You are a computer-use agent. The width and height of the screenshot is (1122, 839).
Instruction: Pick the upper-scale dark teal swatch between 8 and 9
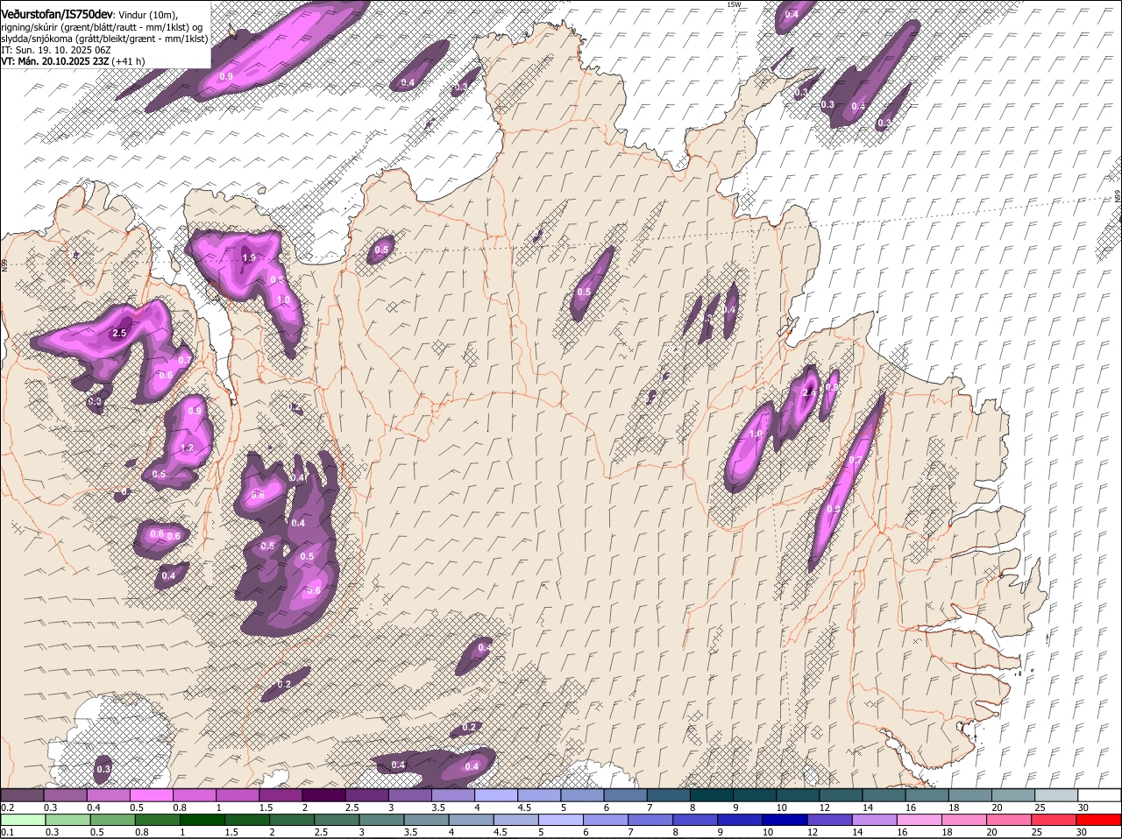point(711,794)
